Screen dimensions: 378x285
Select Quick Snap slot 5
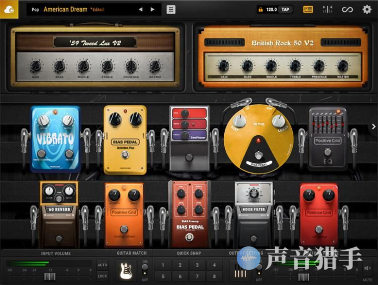[x=163, y=276]
